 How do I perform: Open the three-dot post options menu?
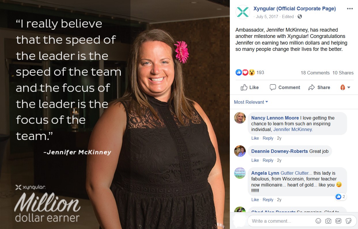[x=350, y=9]
